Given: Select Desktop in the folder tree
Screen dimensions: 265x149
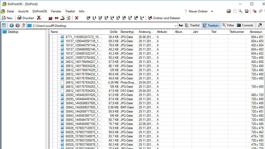Looking at the screenshot, I should click(x=13, y=32).
